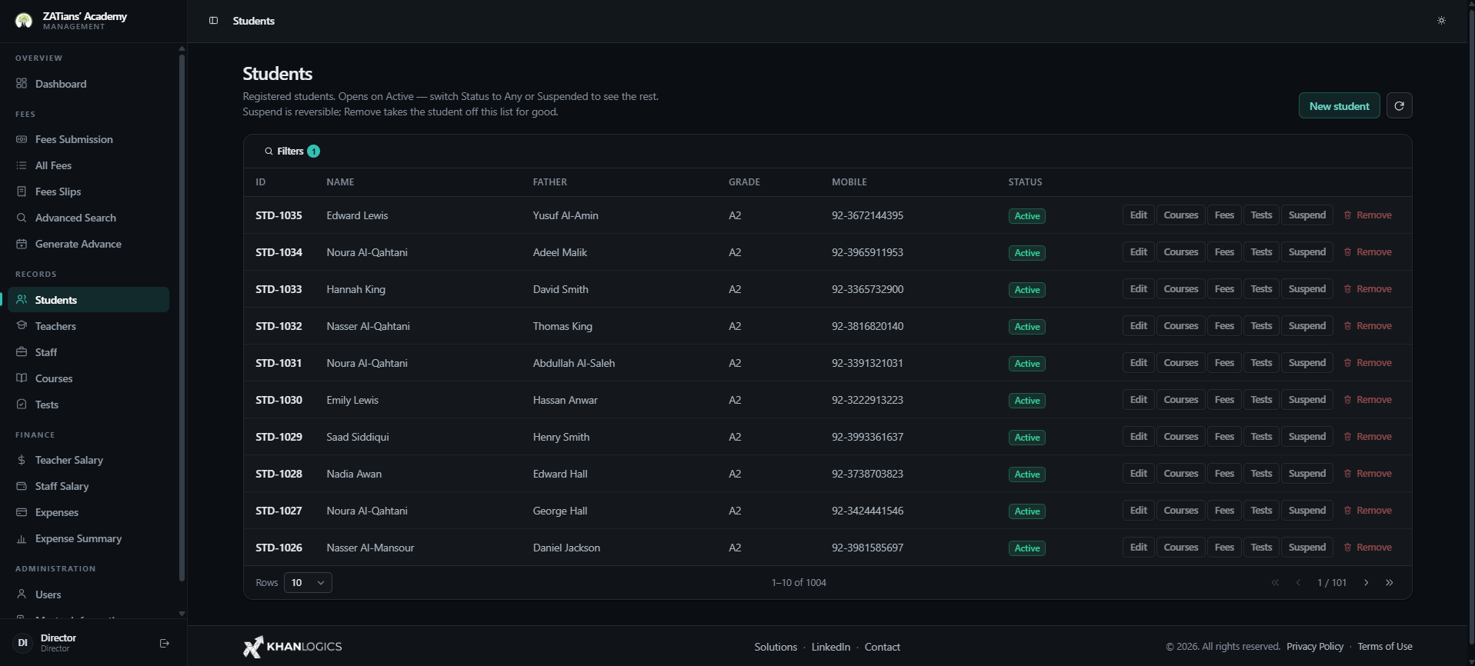Click the KhanLogics footer logo
Image resolution: width=1475 pixels, height=666 pixels.
coord(292,647)
